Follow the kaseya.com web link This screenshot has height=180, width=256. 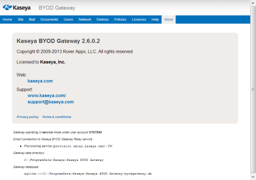[40, 81]
